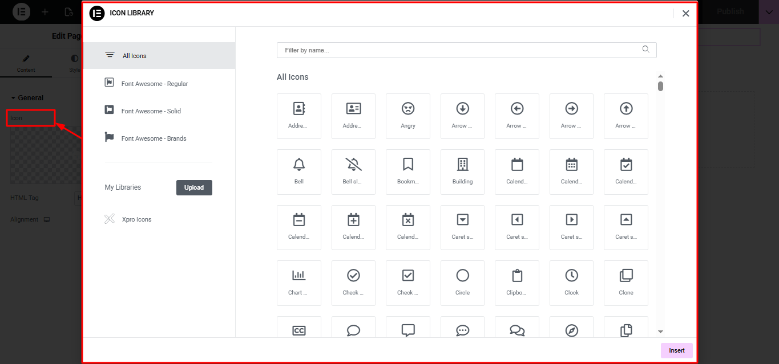
Task: Select the Circle icon
Action: point(462,283)
